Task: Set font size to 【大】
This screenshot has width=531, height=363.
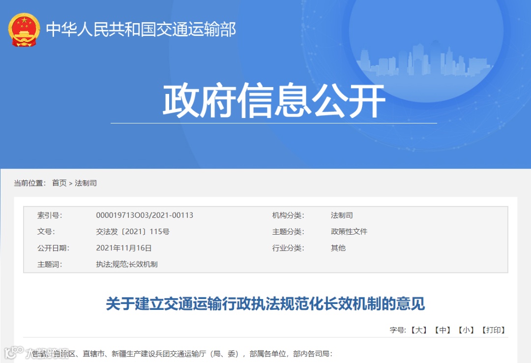Action: (x=419, y=330)
